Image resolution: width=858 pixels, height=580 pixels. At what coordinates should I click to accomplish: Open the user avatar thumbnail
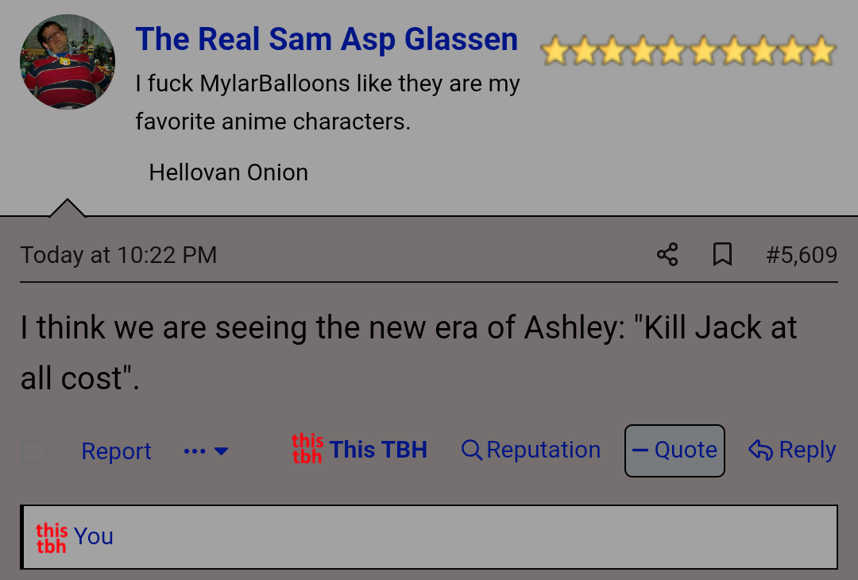[x=68, y=62]
